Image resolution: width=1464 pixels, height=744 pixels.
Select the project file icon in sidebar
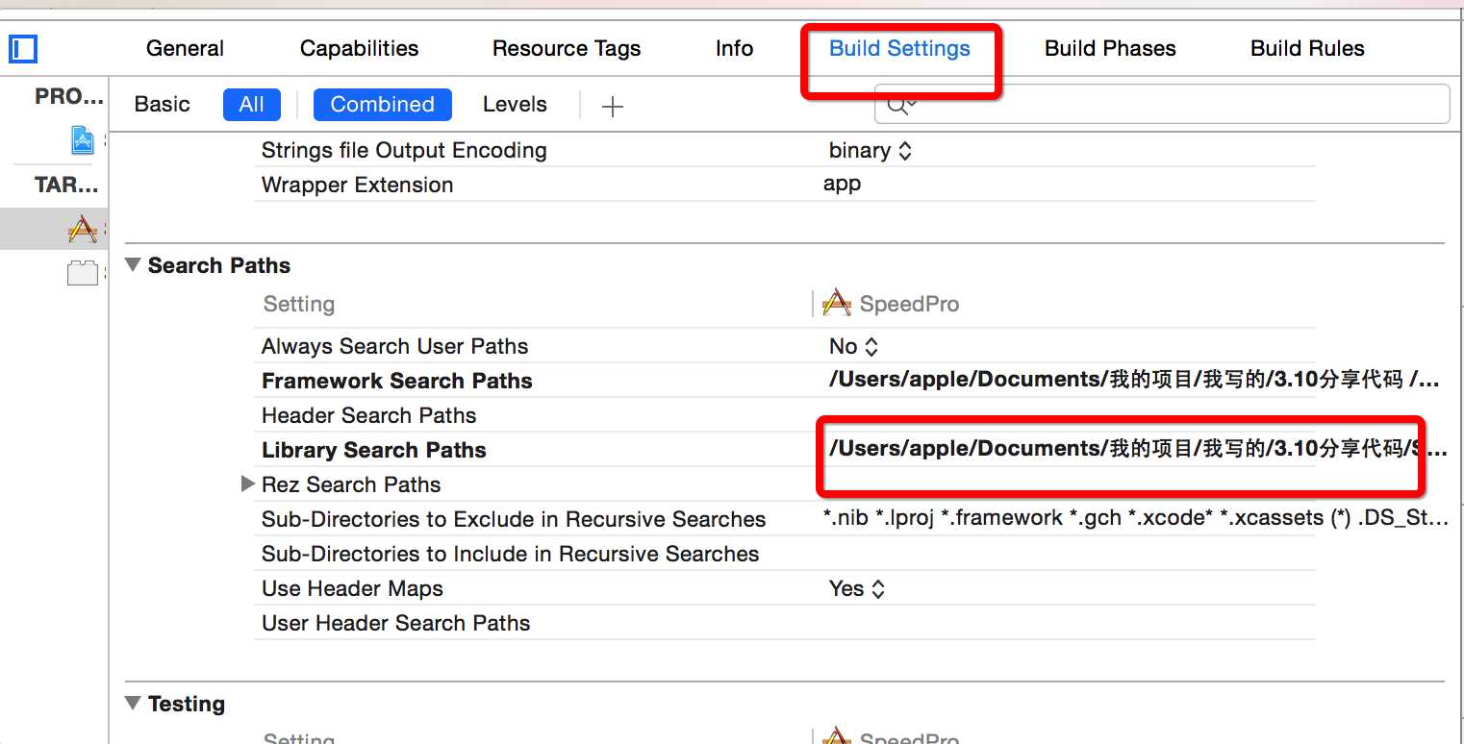(84, 140)
